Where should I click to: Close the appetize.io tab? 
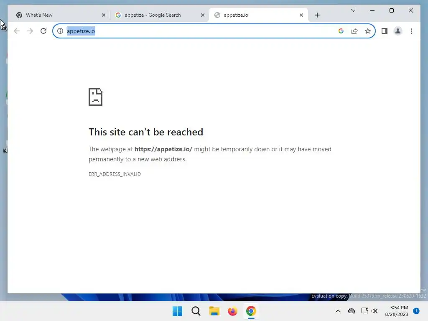click(301, 15)
